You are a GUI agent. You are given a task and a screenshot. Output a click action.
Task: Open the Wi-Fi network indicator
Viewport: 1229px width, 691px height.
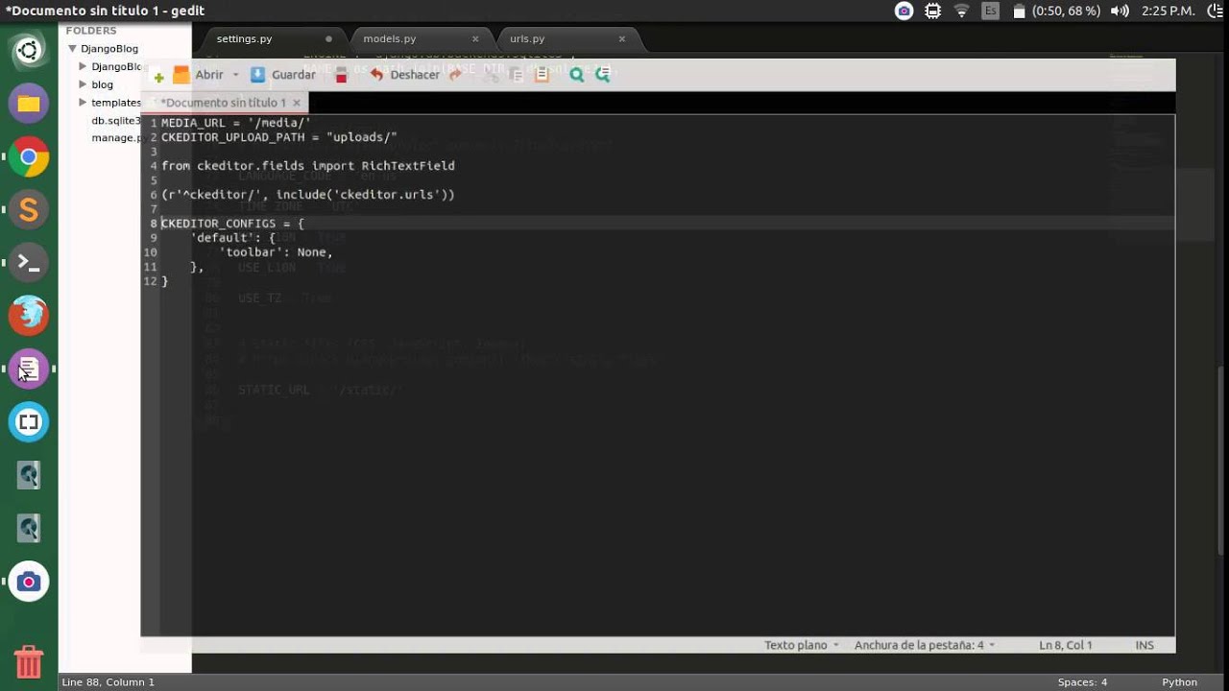pyautogui.click(x=962, y=11)
